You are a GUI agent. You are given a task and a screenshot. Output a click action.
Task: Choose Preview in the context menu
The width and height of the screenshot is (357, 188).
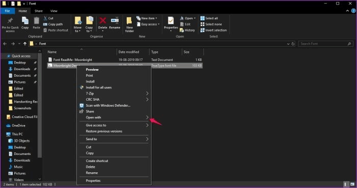[92, 70]
